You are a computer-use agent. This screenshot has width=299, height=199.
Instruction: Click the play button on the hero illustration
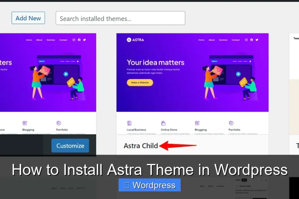tap(238, 74)
